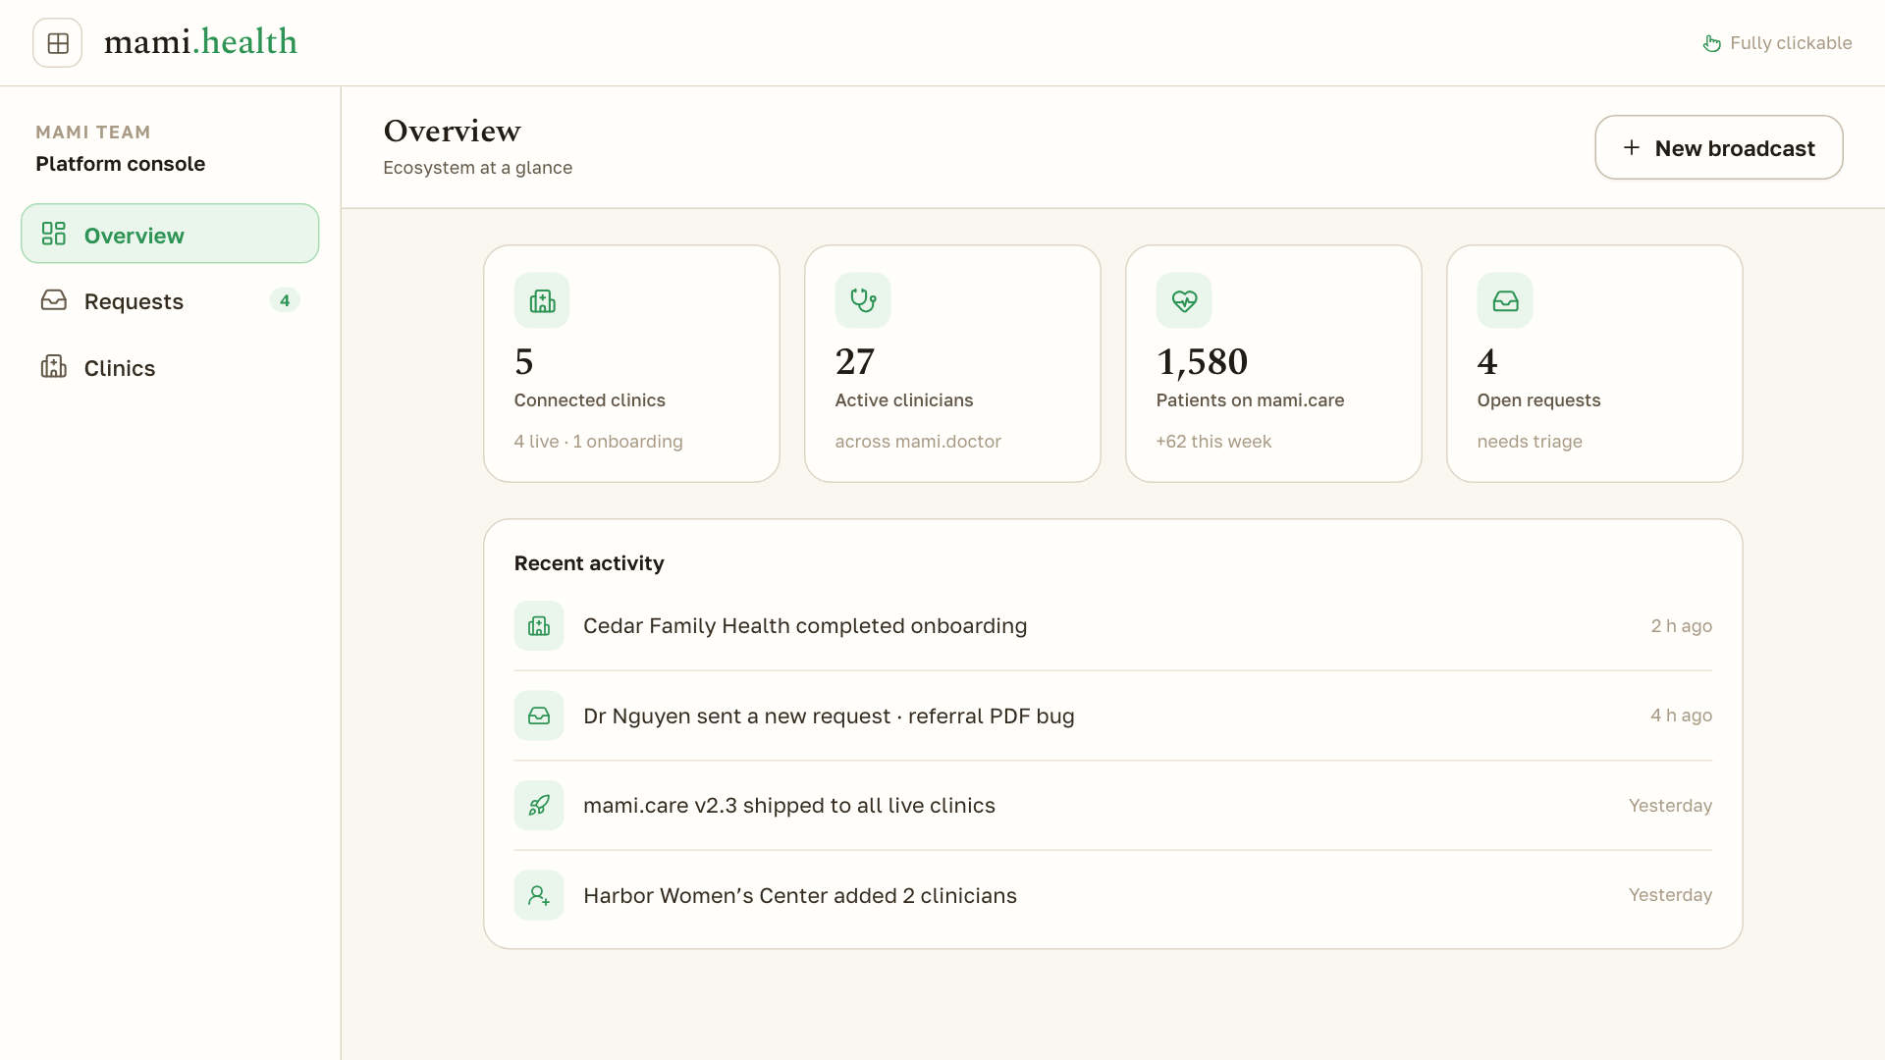The image size is (1885, 1060).
Task: Click the rocket icon beside mami.care v2.3
Action: click(539, 806)
